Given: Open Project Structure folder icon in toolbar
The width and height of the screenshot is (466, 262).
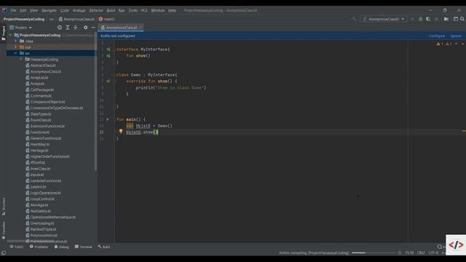Looking at the screenshot, I should tap(446, 19).
